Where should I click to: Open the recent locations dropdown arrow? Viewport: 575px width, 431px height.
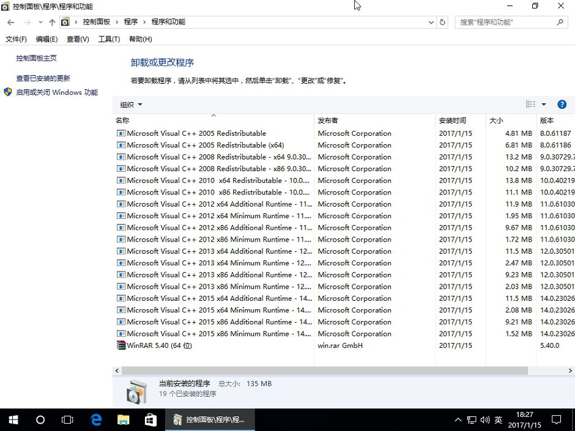[x=40, y=23]
